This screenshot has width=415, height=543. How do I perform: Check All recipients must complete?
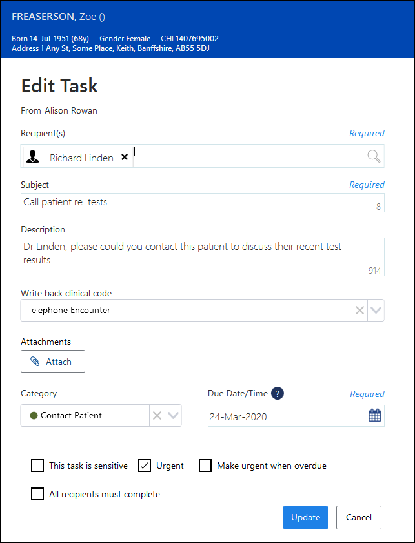37,494
